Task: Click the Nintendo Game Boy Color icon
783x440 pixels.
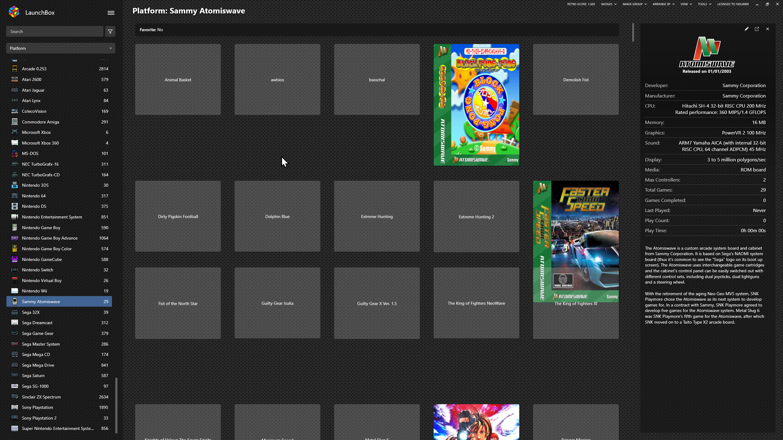Action: pos(15,249)
